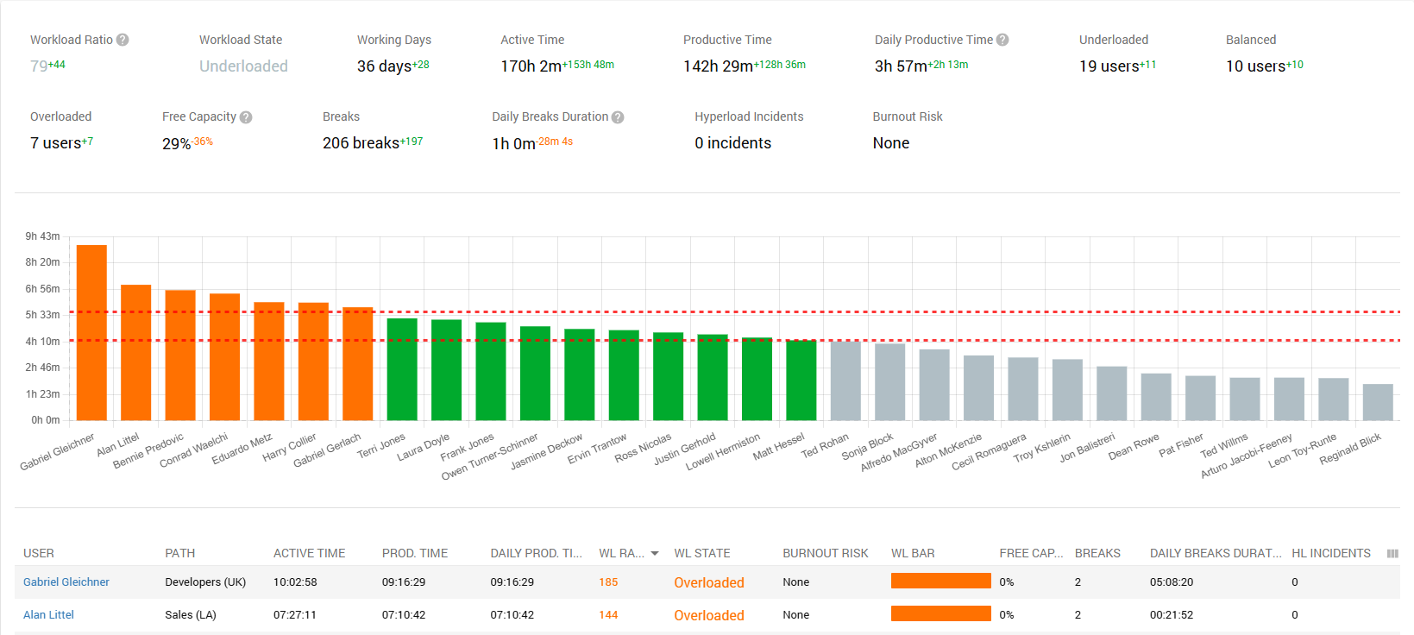
Task: Select the green bar for Terri Jones
Action: click(402, 369)
